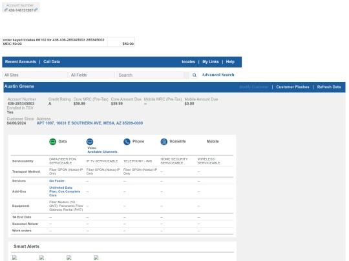The image size is (349, 261).
Task: Click the green Data service icon
Action: pos(53,142)
